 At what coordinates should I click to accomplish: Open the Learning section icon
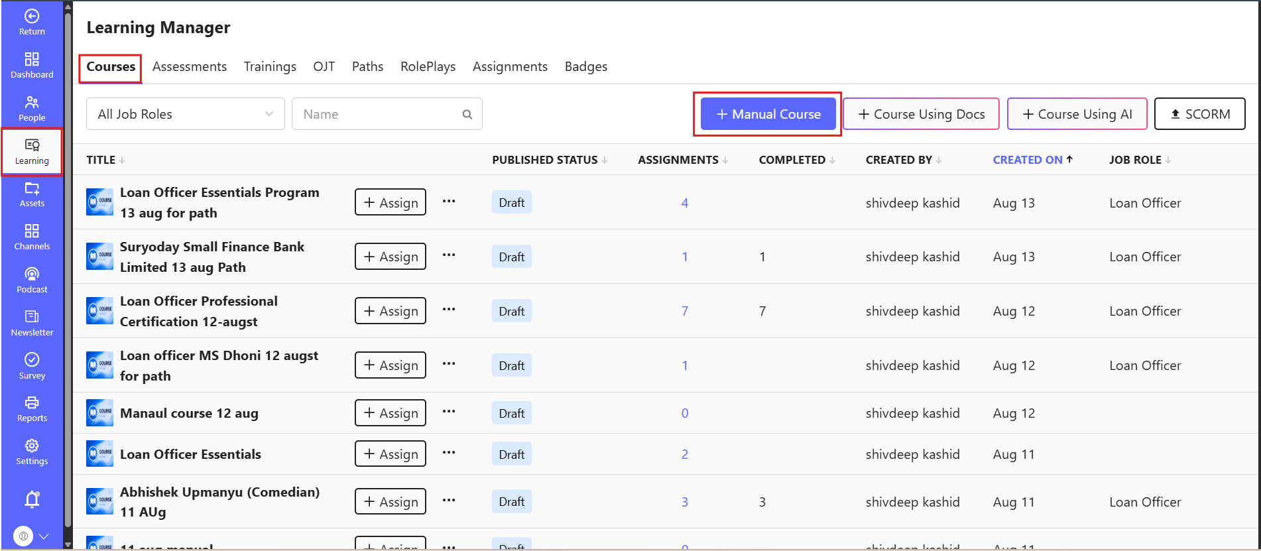pos(32,152)
